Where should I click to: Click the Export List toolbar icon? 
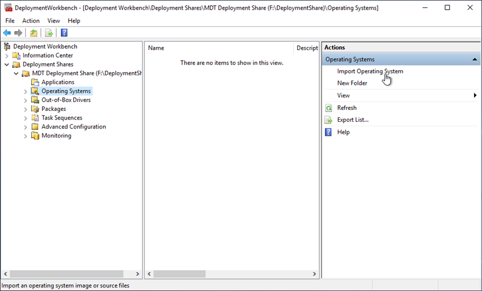(49, 33)
